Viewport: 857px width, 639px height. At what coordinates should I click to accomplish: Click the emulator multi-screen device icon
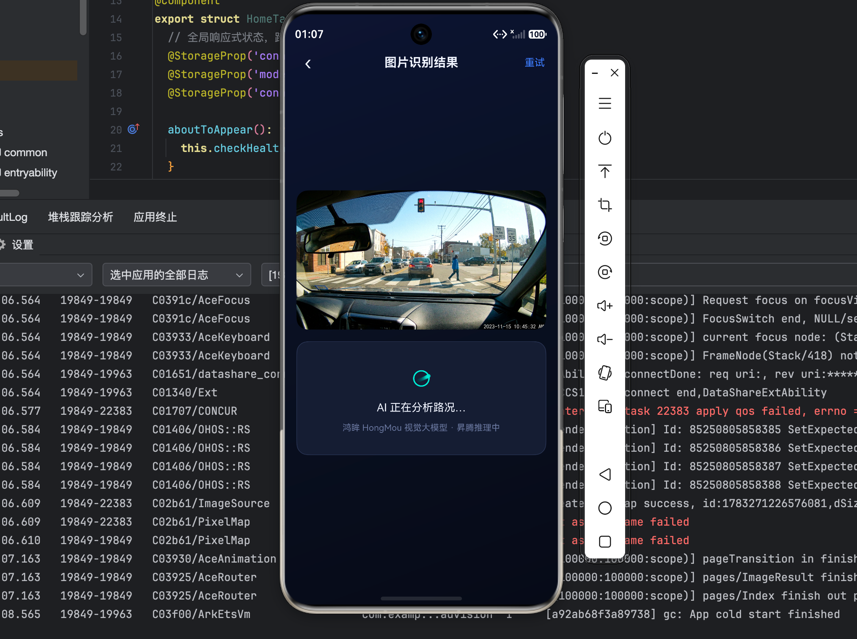605,406
